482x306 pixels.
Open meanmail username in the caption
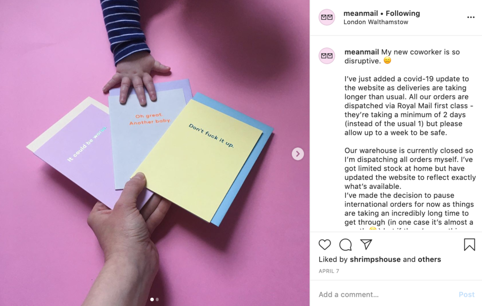point(361,52)
